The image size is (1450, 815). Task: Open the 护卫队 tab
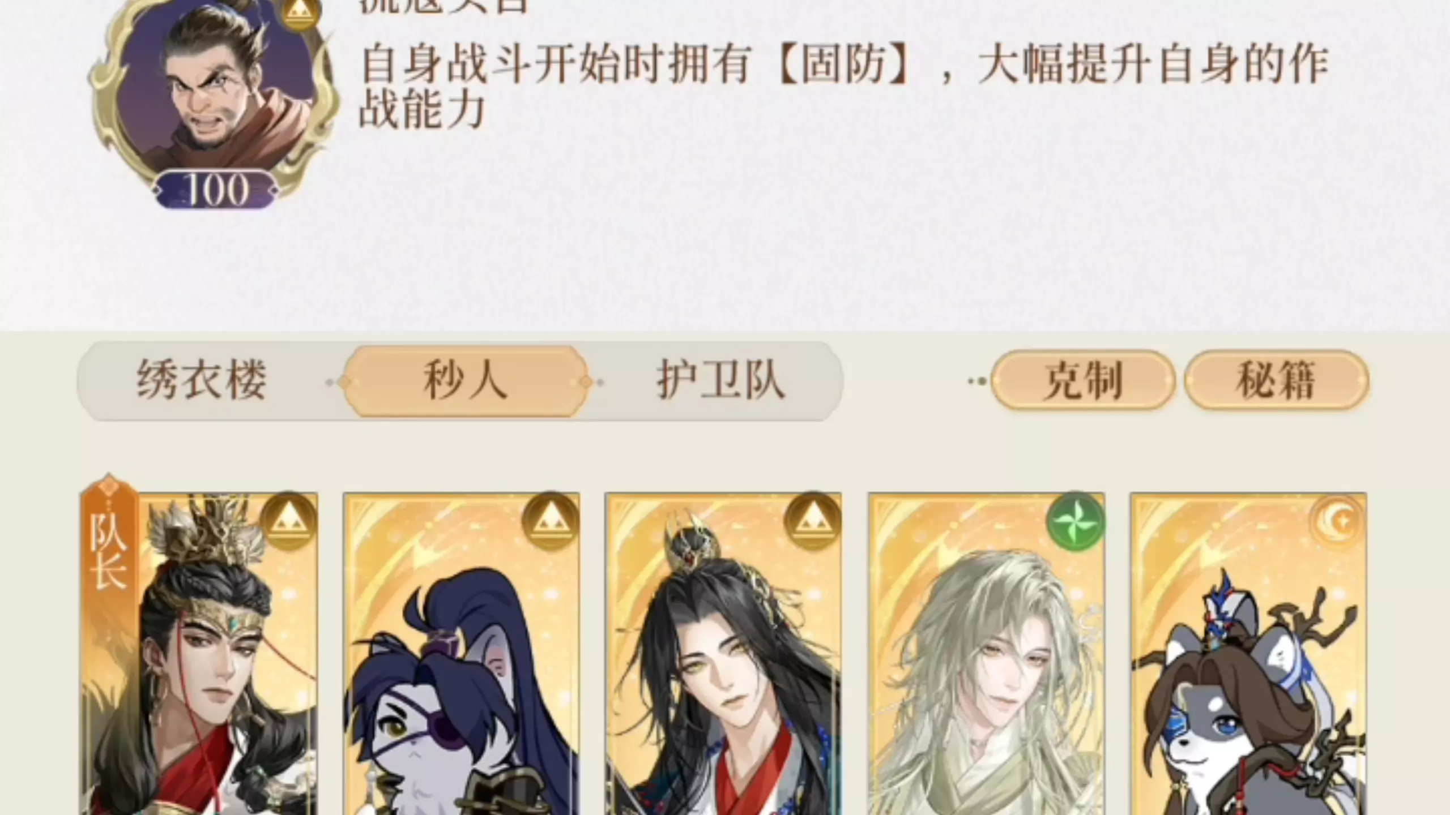[x=720, y=380]
